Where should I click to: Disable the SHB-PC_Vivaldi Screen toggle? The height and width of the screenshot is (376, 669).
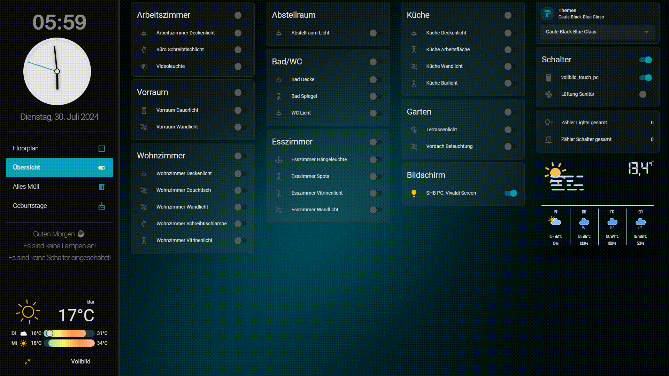click(x=510, y=193)
